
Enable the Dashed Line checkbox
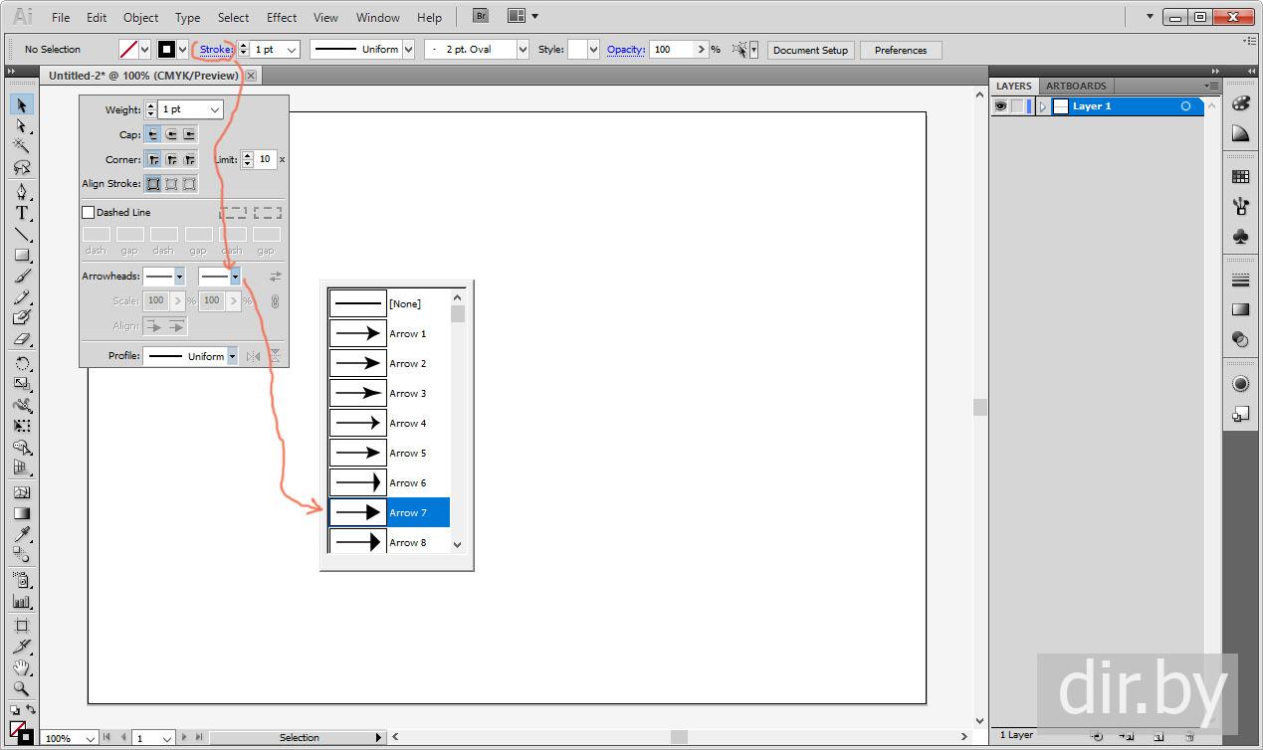pos(88,212)
